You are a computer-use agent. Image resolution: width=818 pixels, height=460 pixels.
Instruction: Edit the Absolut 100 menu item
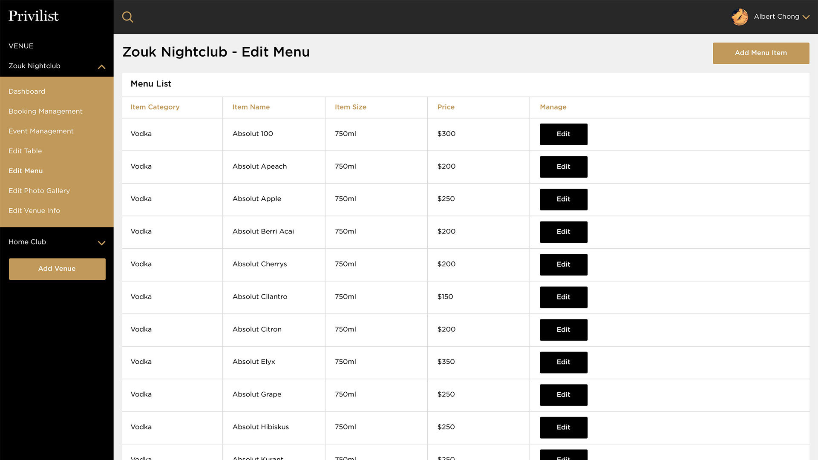coord(563,134)
